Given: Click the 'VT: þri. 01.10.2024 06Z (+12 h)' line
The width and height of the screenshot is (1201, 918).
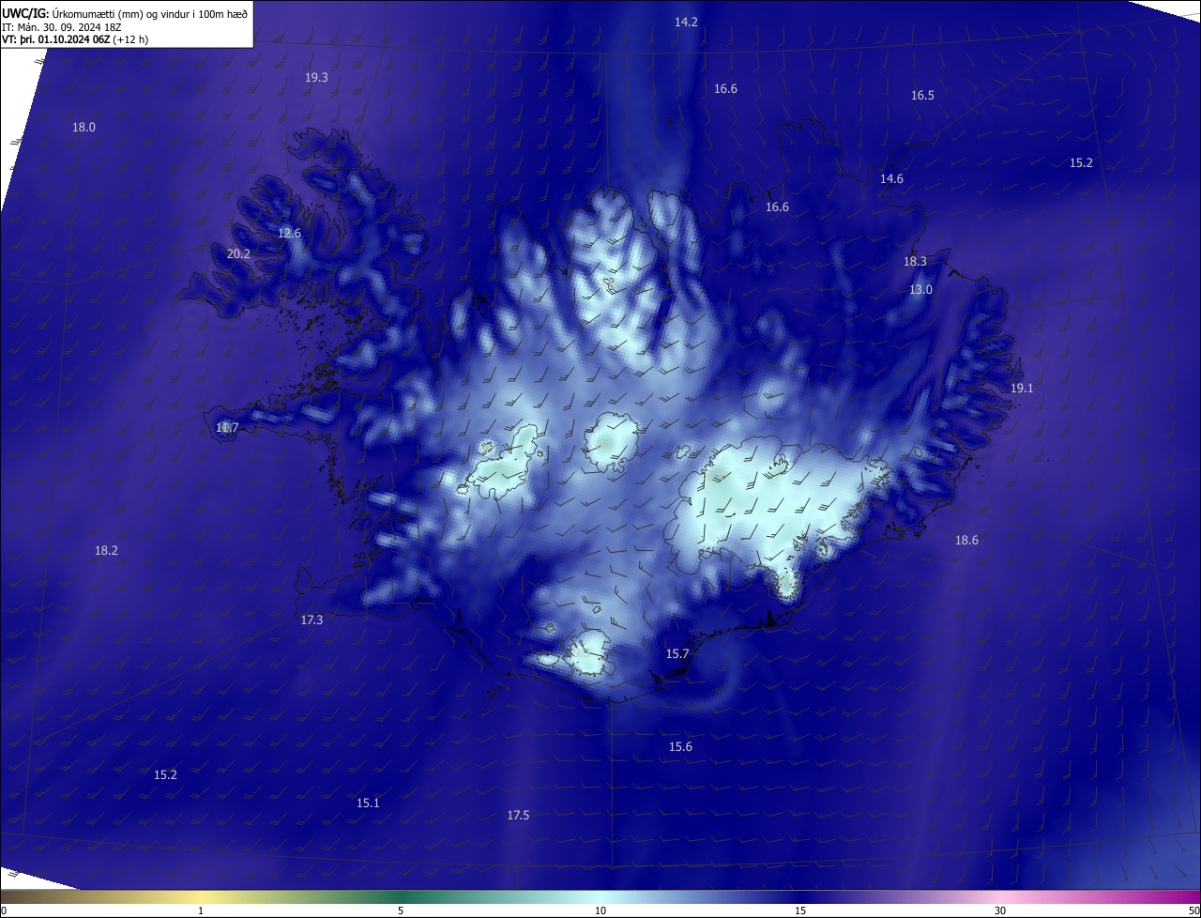Looking at the screenshot, I should pos(75,39).
